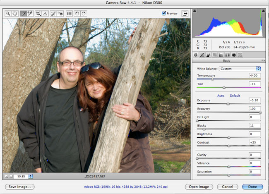Open Camera Raw preferences list icon

tap(69, 13)
